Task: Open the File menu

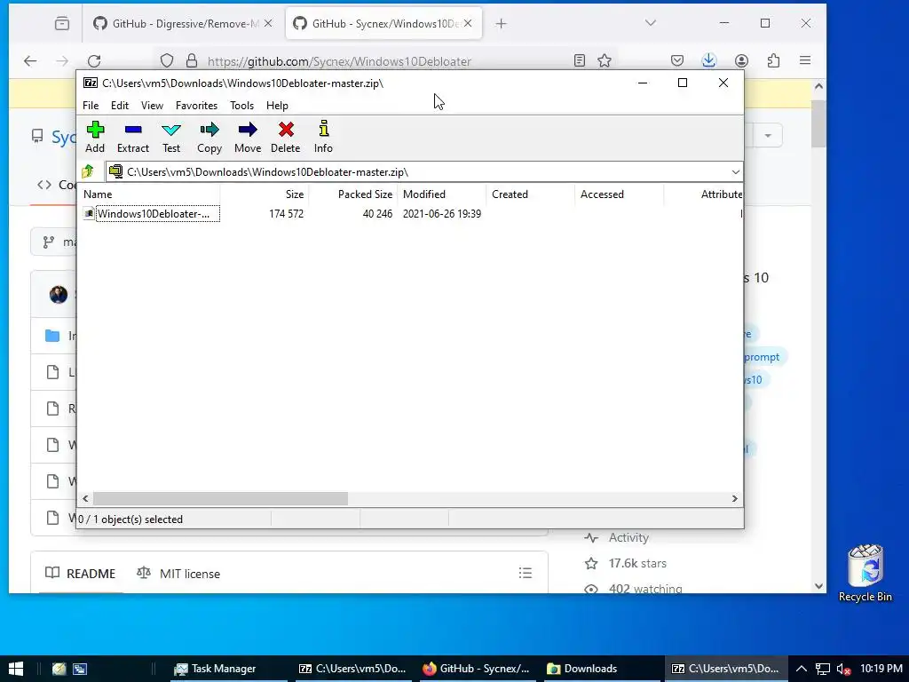Action: tap(91, 106)
